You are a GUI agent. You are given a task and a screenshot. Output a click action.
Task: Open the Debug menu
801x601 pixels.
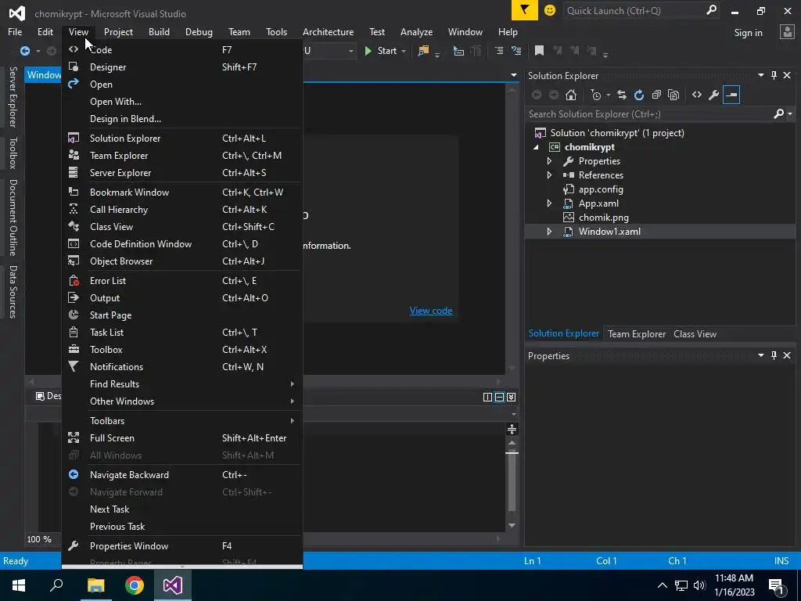click(199, 31)
